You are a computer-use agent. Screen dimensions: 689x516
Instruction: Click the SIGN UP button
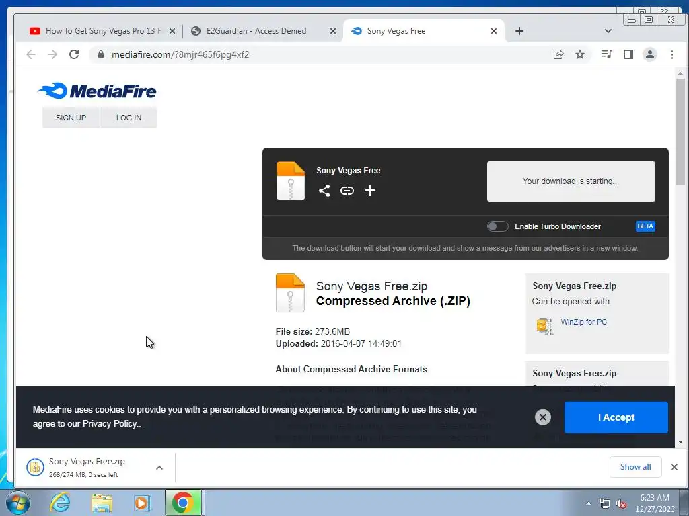(x=71, y=118)
